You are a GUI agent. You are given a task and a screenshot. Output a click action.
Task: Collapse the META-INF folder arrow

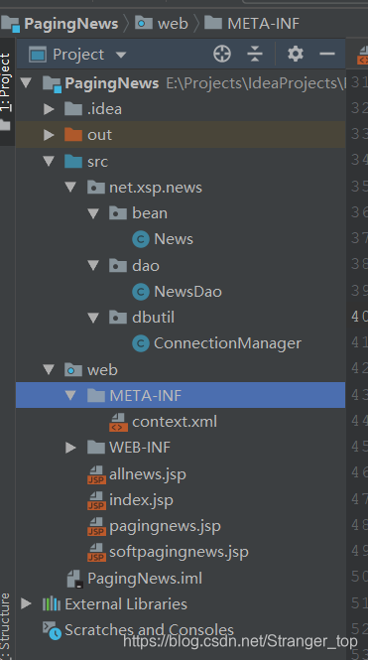(x=70, y=395)
